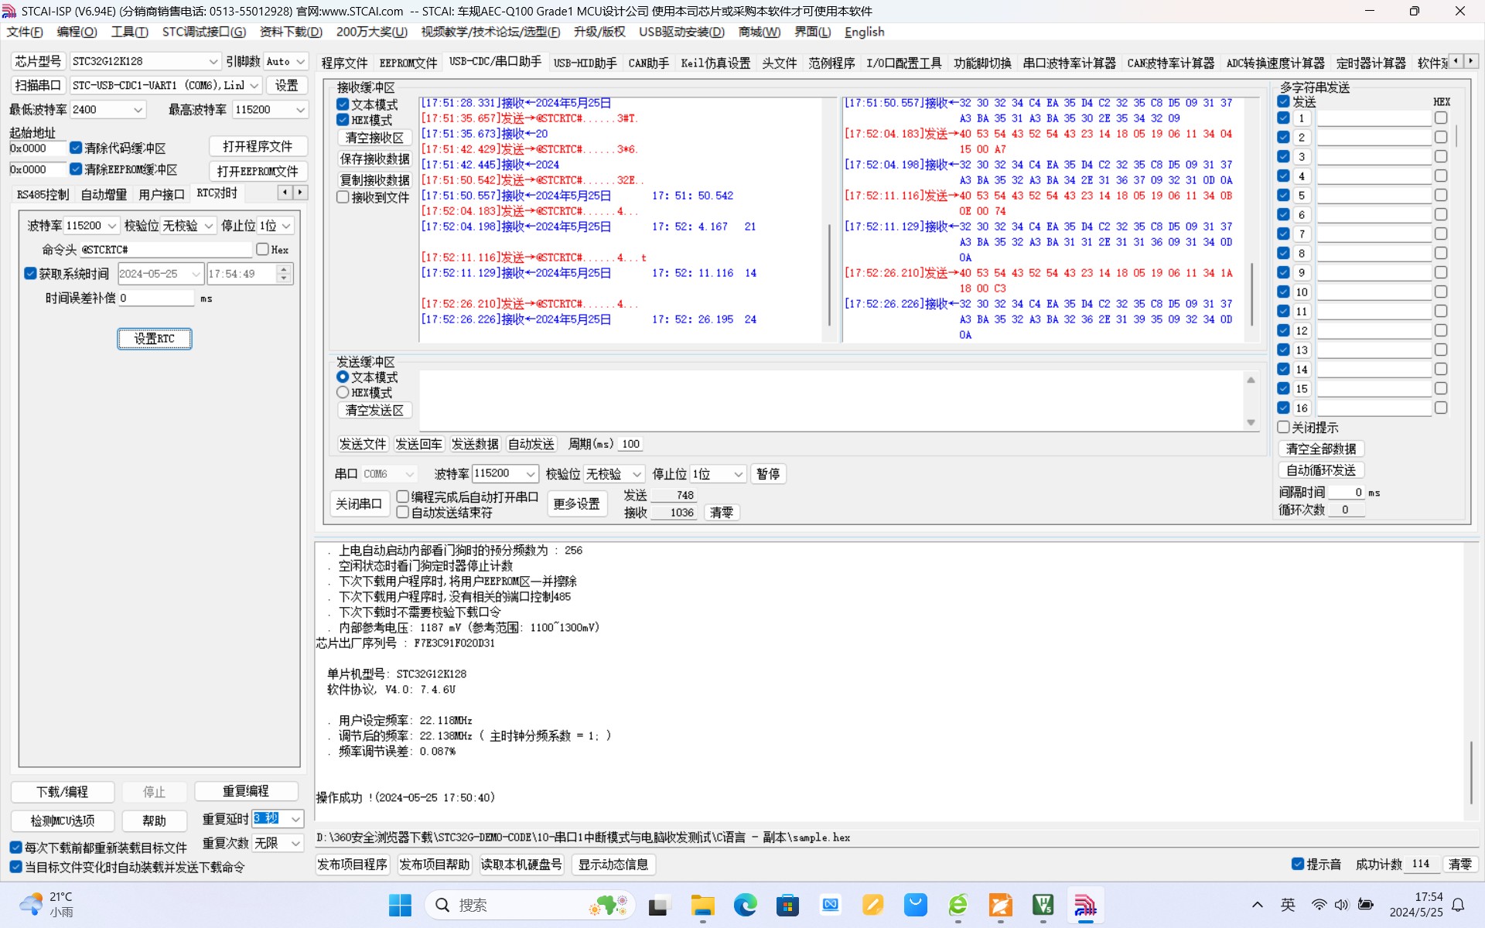Open network Wi-Fi tray icon
Image resolution: width=1485 pixels, height=928 pixels.
(1319, 905)
